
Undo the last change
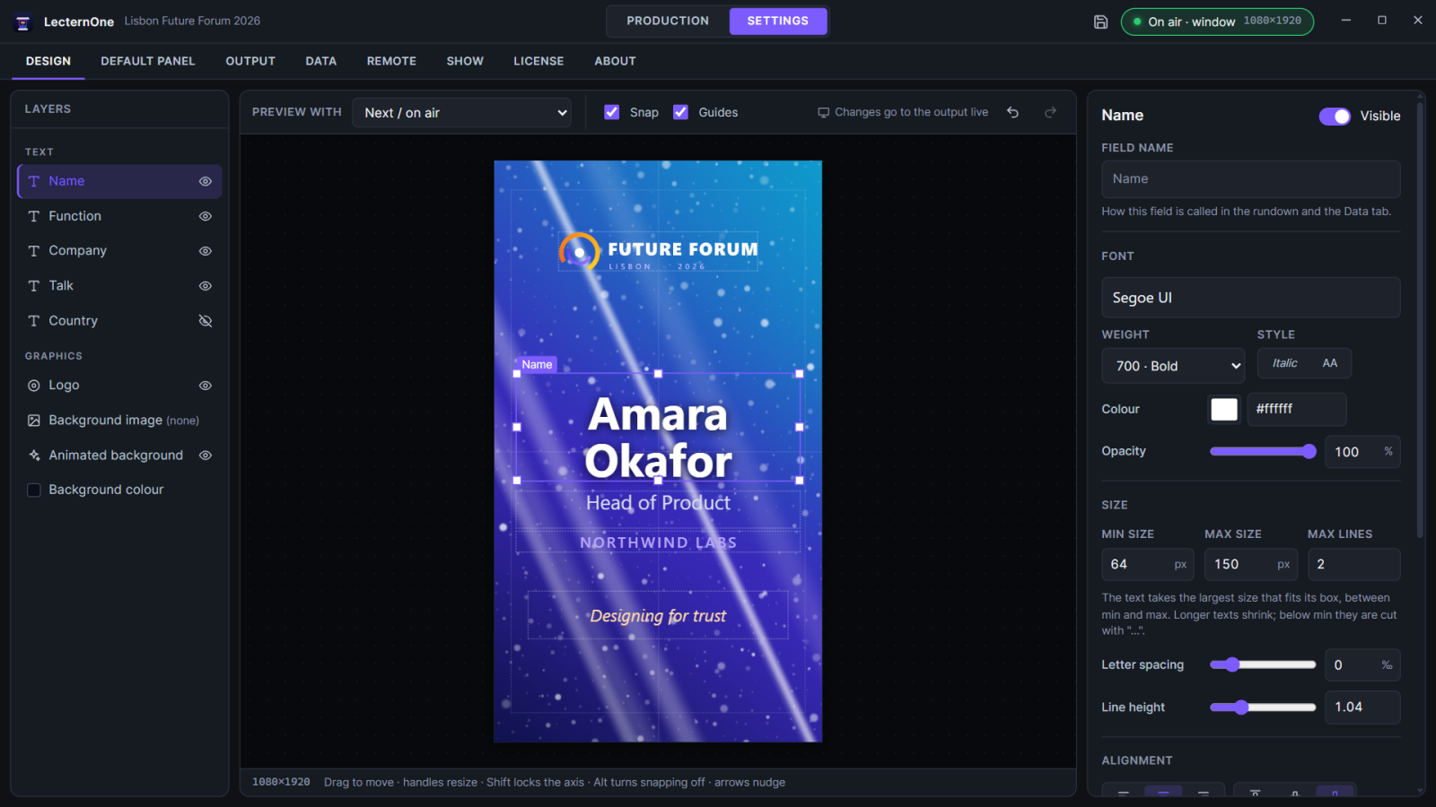[x=1012, y=112]
